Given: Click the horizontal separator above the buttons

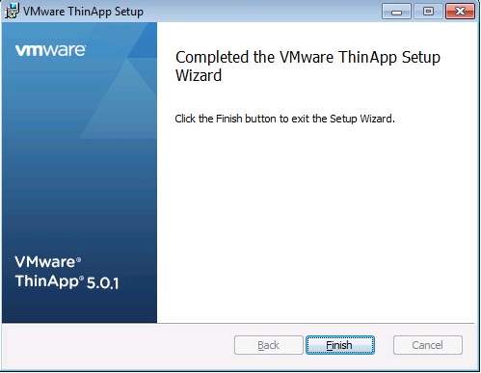Looking at the screenshot, I should pyautogui.click(x=238, y=323).
